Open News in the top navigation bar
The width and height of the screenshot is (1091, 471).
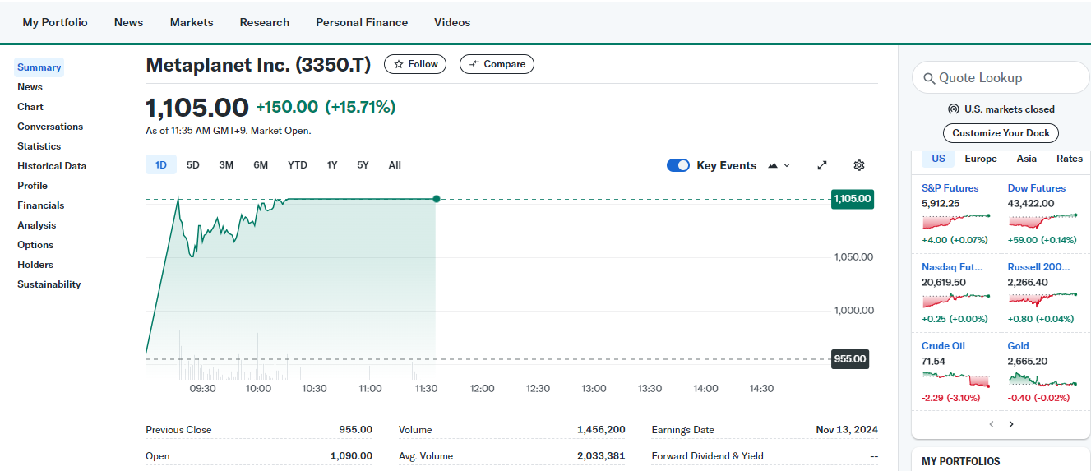tap(128, 22)
